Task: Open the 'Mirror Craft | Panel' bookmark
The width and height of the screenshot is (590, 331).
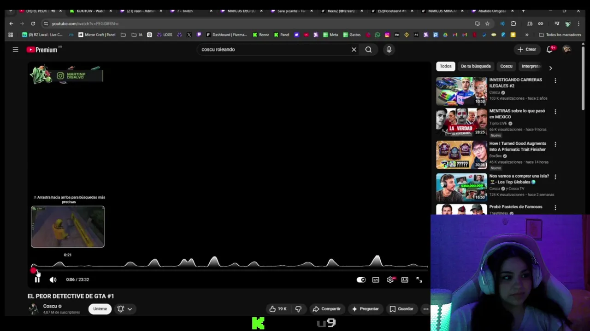Action: [x=97, y=34]
